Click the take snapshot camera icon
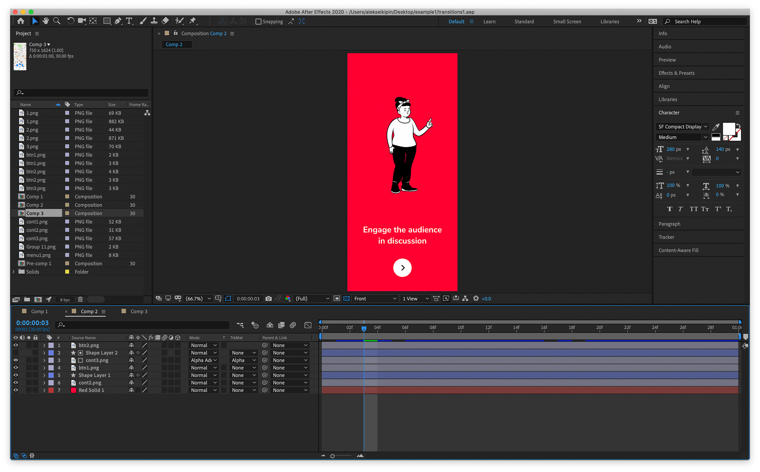 click(269, 299)
